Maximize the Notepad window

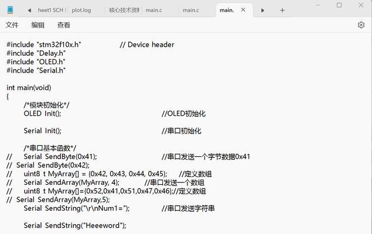click(x=339, y=5)
